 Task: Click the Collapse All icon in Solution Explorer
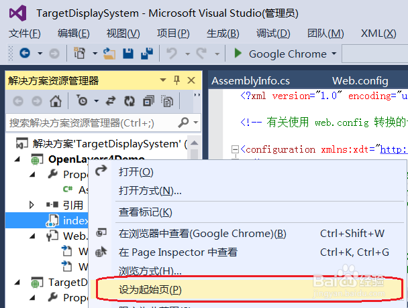148,100
